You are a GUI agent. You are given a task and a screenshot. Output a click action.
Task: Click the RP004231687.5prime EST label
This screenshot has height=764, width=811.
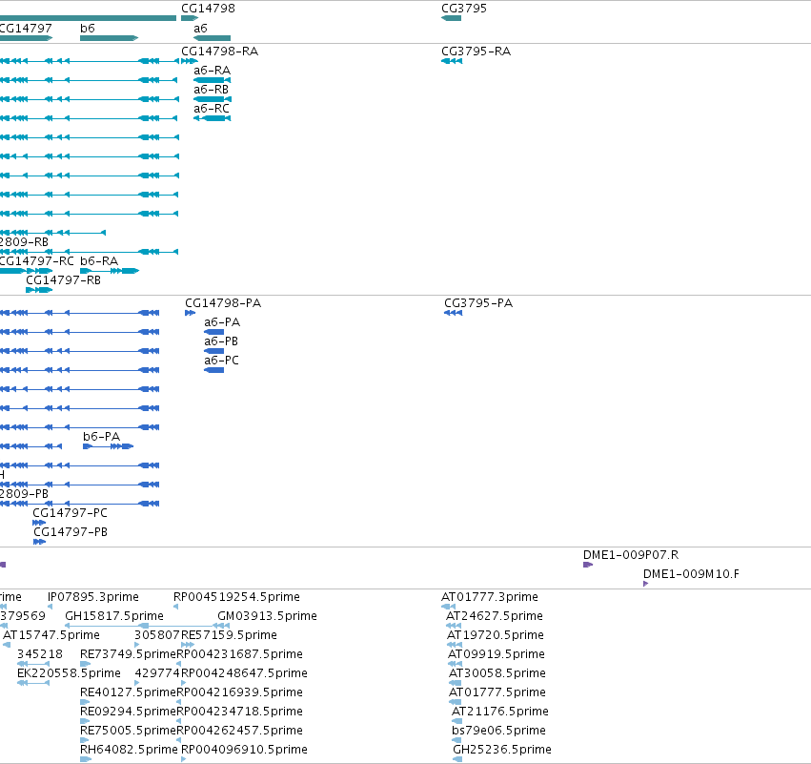(240, 654)
